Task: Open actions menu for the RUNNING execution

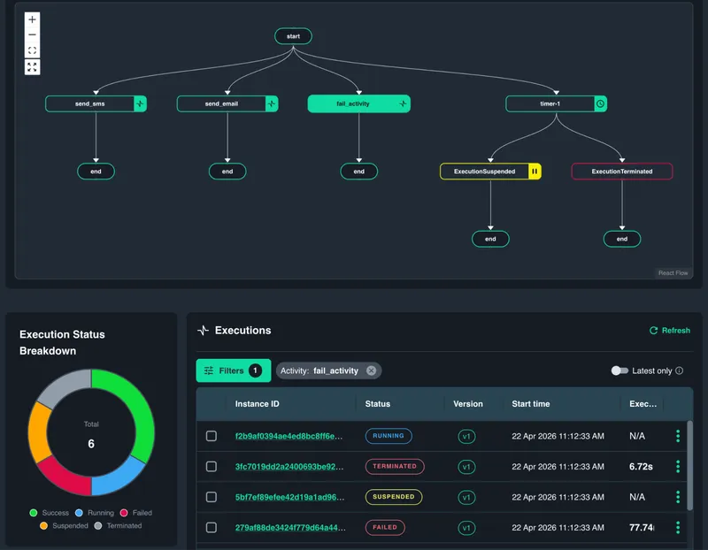Action: [678, 436]
